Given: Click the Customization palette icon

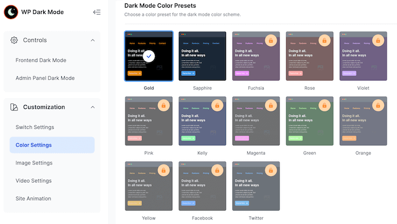Looking at the screenshot, I should 14,107.
